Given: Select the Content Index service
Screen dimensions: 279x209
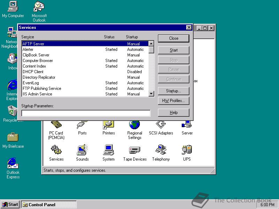Looking at the screenshot, I should click(x=85, y=66).
